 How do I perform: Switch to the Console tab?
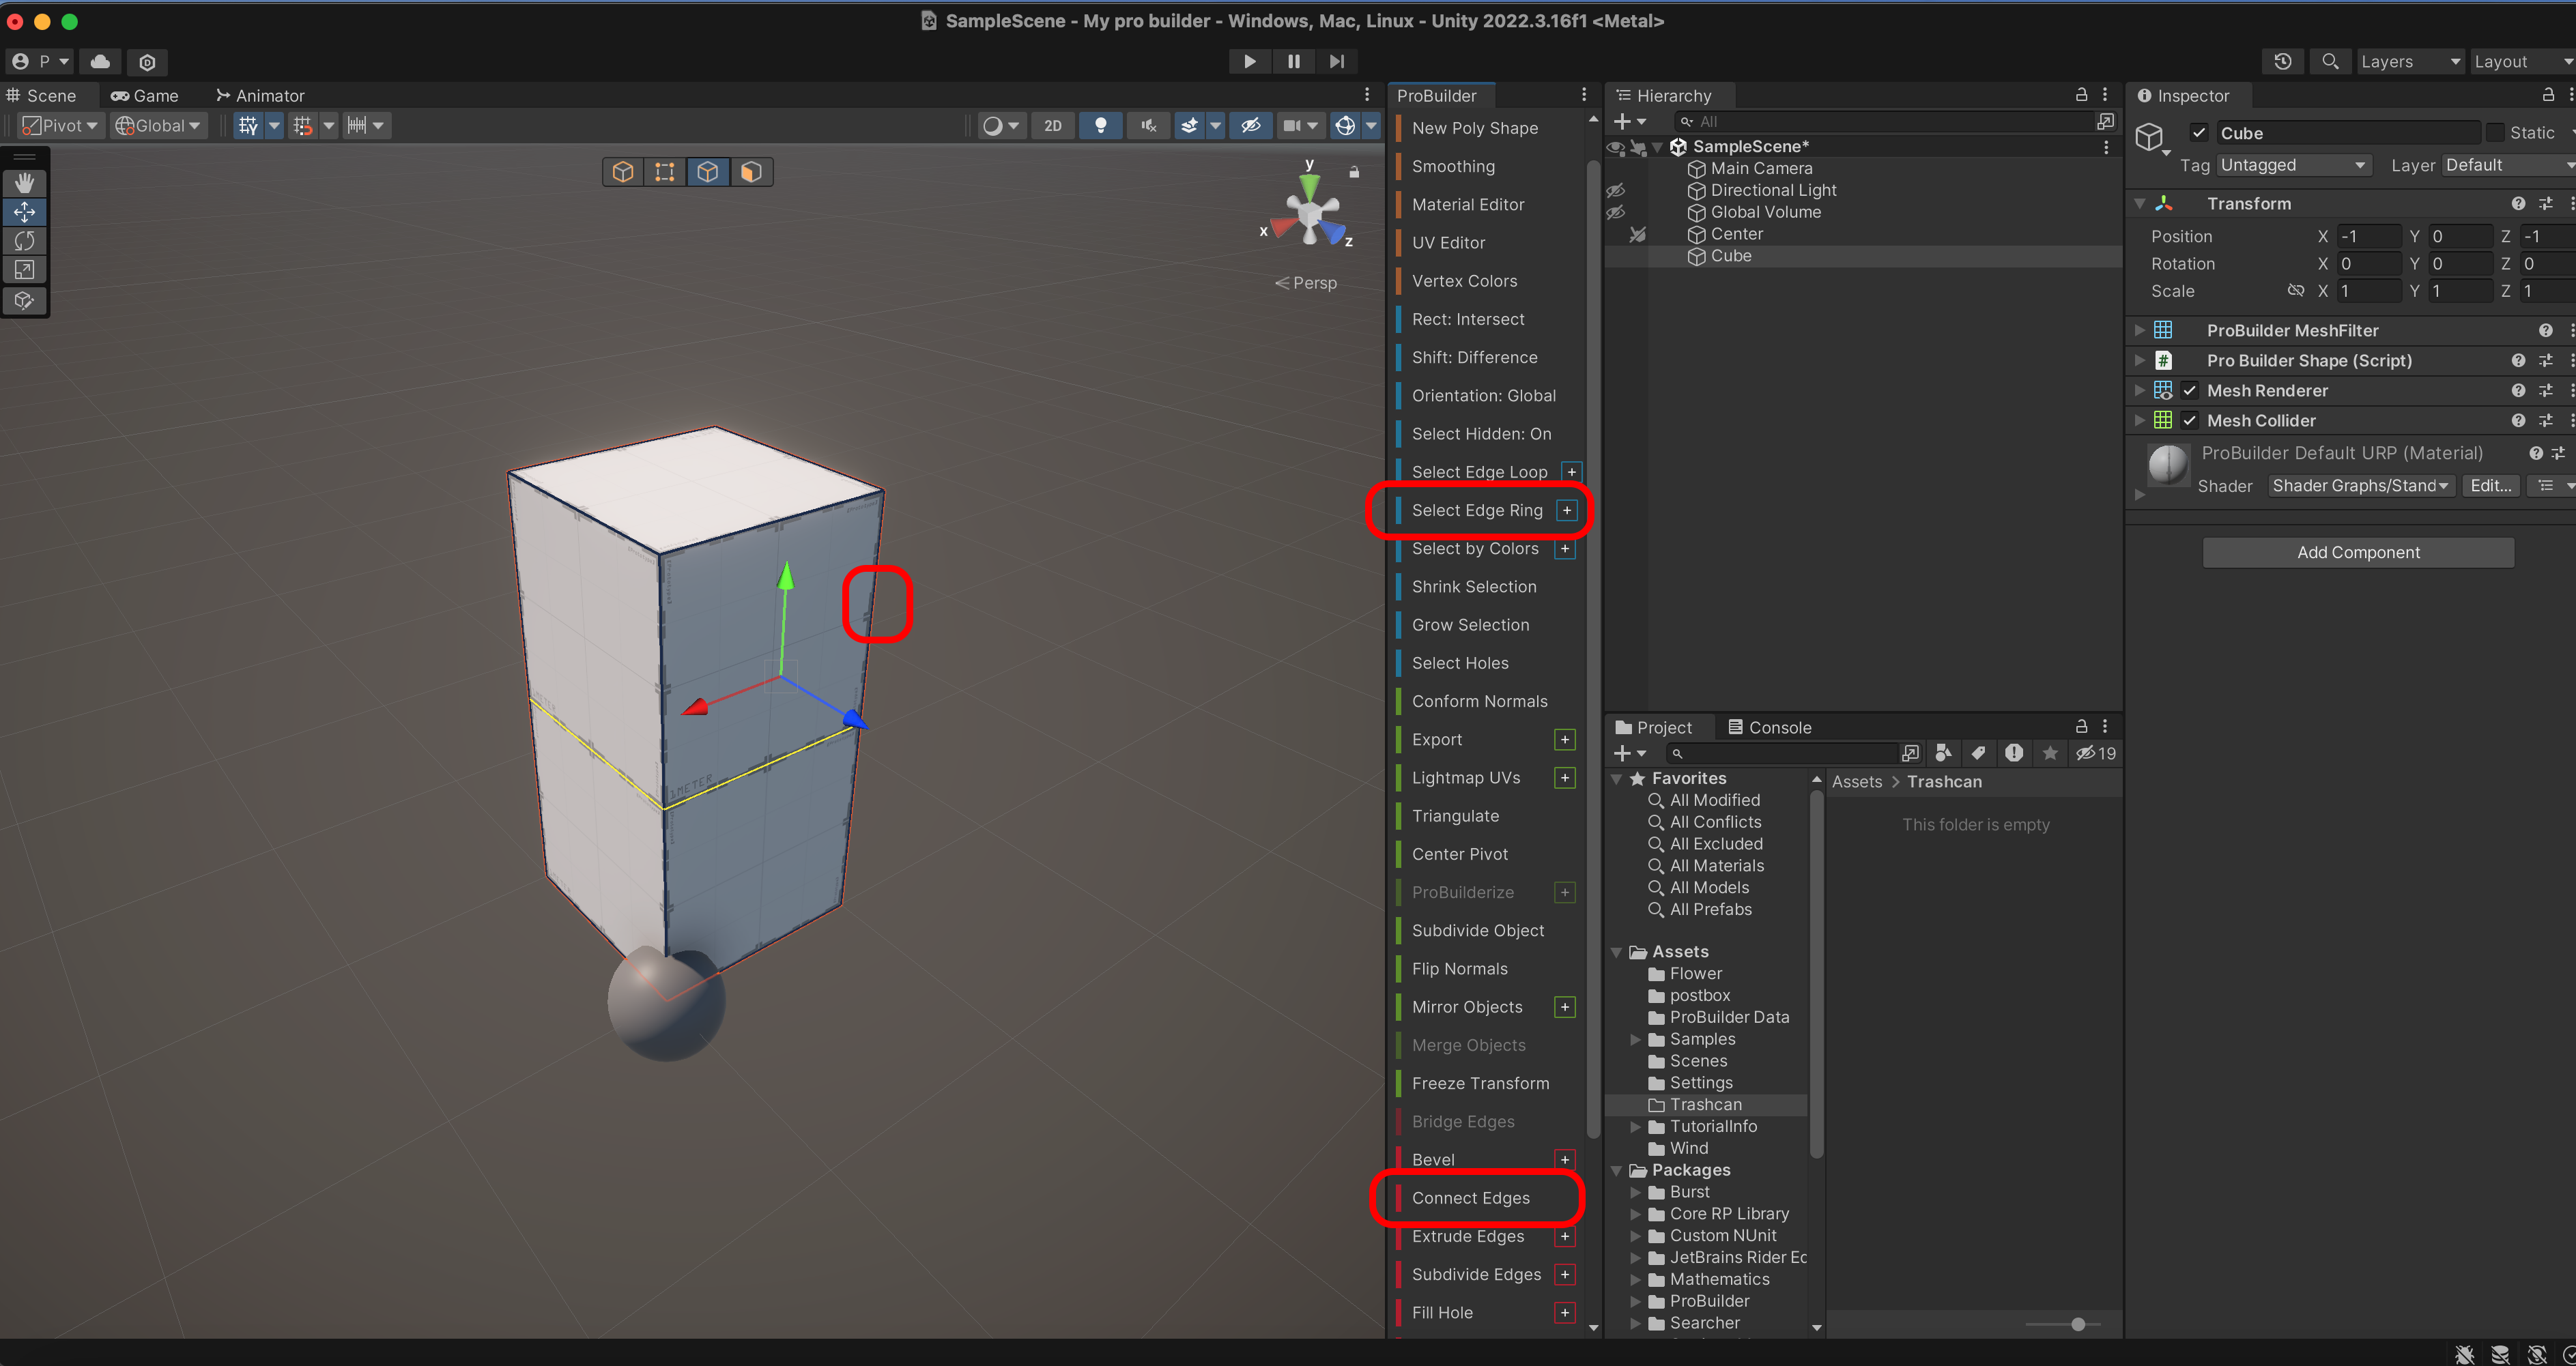(1769, 727)
